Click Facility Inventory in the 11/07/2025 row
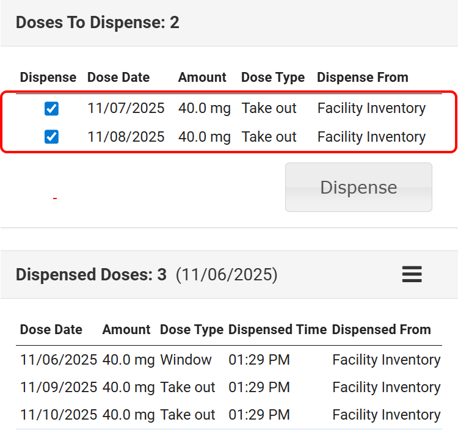Viewport: 458px width, 430px height. [371, 109]
